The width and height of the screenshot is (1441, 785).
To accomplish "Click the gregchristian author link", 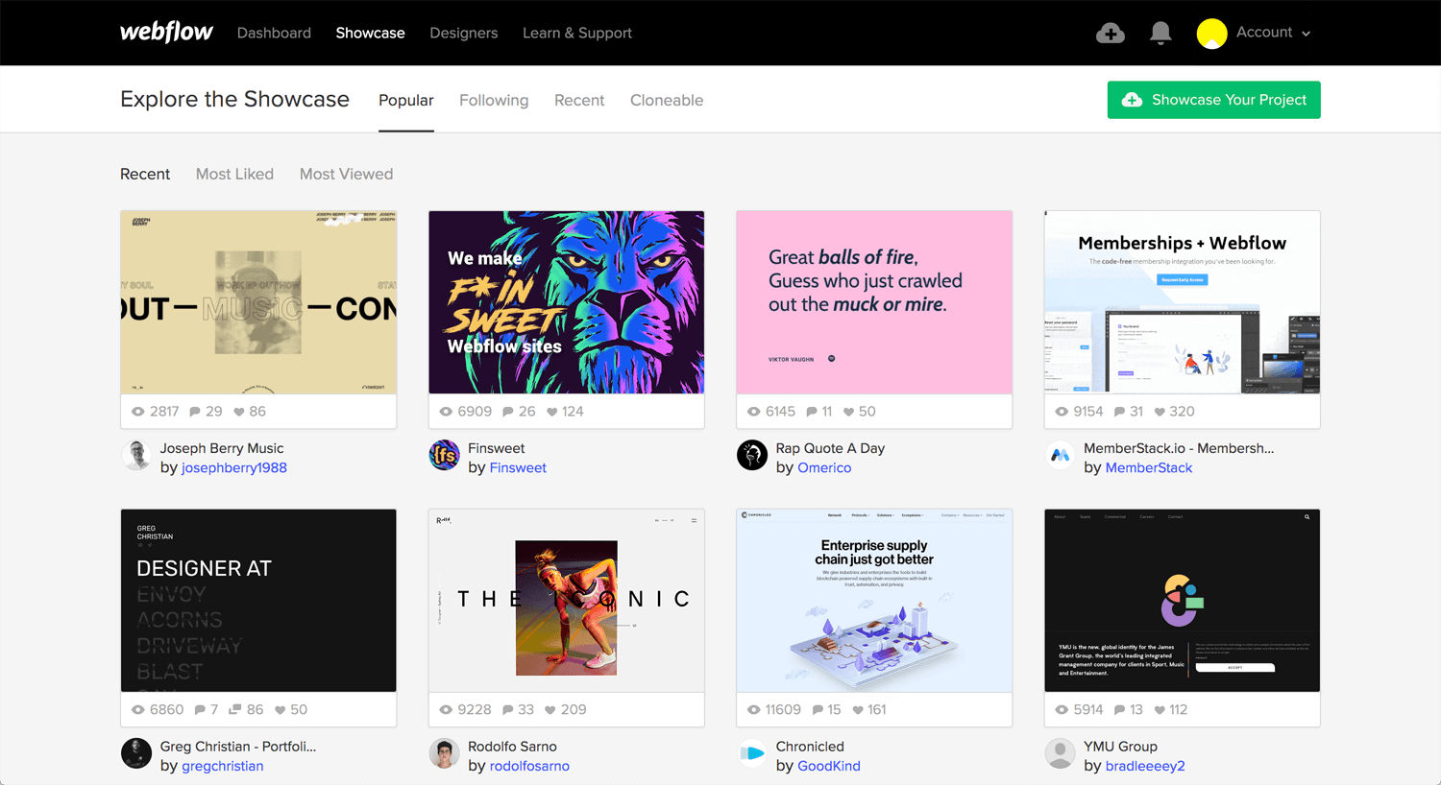I will tap(223, 767).
